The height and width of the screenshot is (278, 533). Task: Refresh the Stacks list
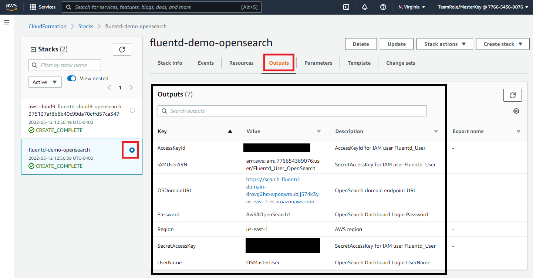tap(122, 49)
